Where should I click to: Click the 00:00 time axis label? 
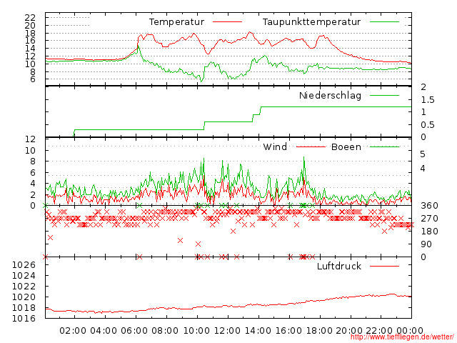(410, 331)
